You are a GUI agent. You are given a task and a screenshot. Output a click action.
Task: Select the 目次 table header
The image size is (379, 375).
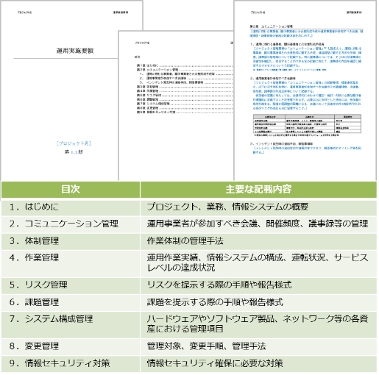tap(71, 190)
